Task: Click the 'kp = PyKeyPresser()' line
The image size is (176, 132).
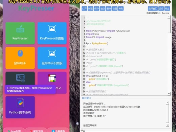Action: pos(97,43)
